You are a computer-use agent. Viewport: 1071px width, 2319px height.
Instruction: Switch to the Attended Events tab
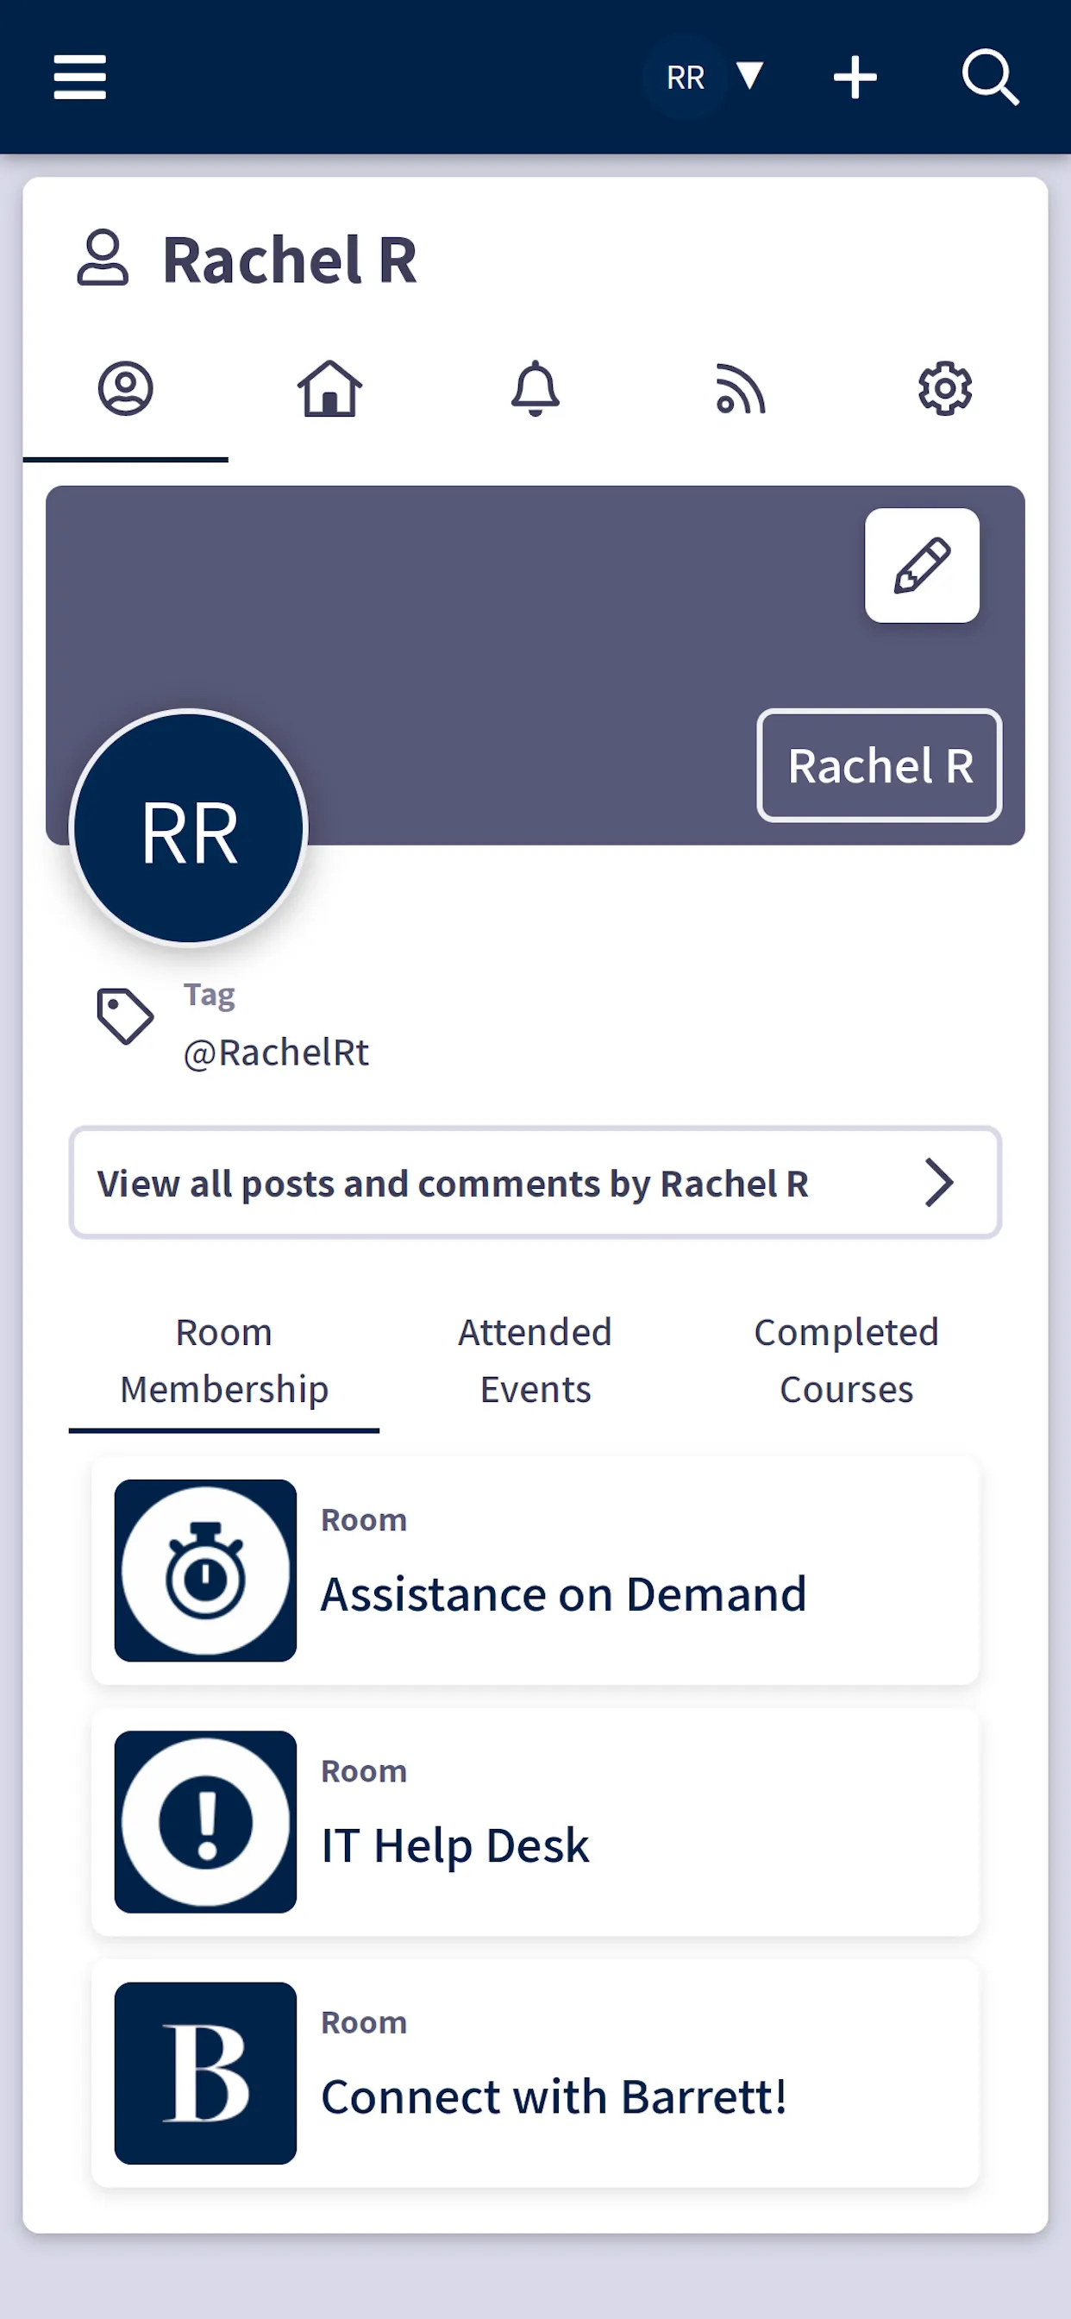[535, 1361]
